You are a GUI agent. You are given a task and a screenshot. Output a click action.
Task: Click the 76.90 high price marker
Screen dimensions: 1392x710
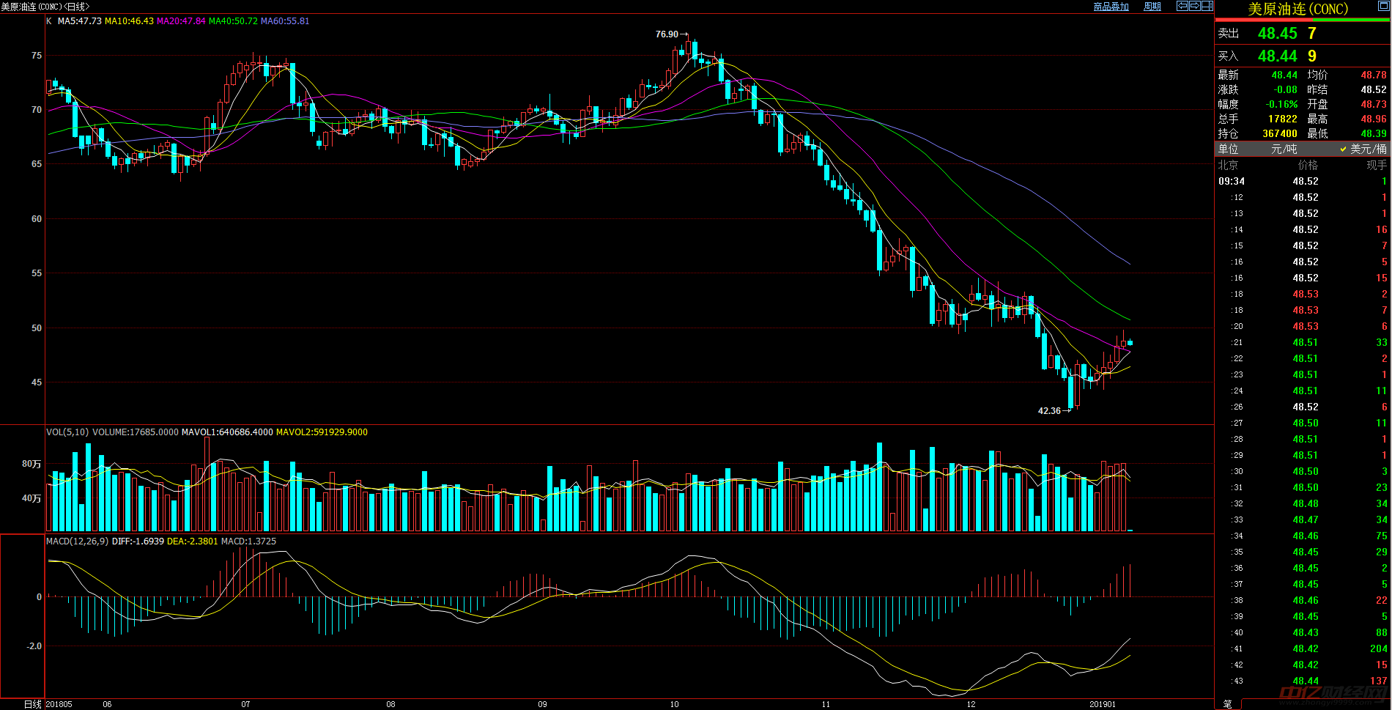coord(667,34)
